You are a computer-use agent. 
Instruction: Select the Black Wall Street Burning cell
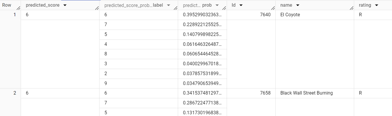point(306,93)
